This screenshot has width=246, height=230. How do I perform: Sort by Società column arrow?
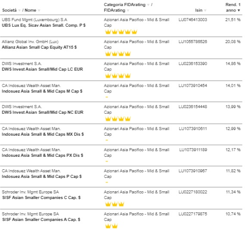(19, 10)
